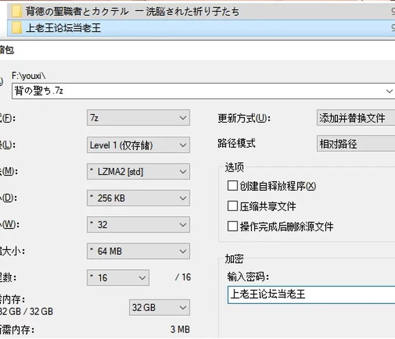The width and height of the screenshot is (395, 339).
Task: Expand the archive filename history arrow
Action: coord(389,91)
